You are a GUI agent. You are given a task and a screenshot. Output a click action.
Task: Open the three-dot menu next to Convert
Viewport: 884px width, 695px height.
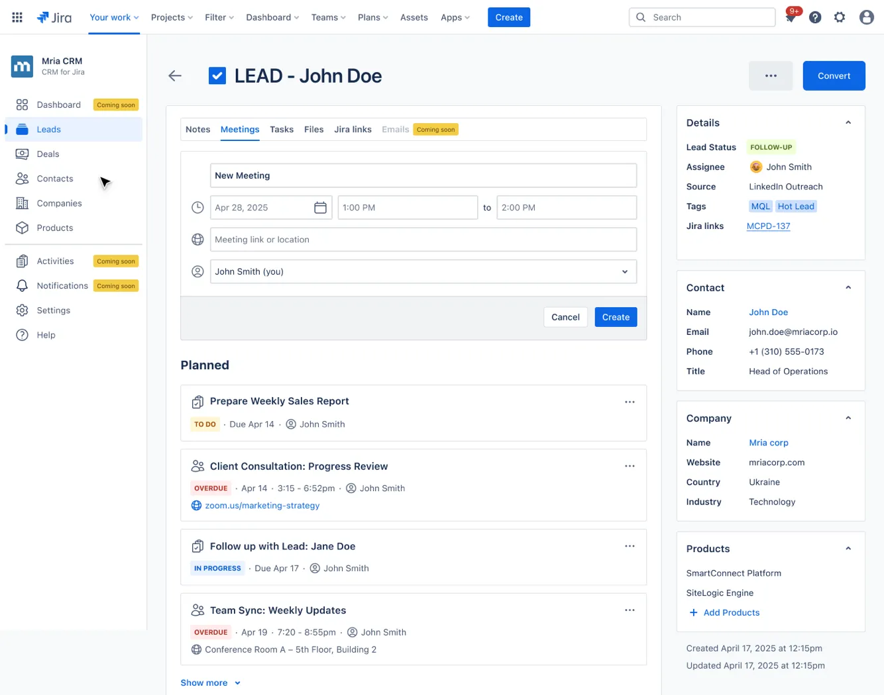[x=770, y=76]
